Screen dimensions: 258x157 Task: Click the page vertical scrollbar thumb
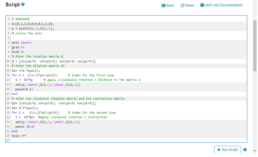[x=255, y=46]
